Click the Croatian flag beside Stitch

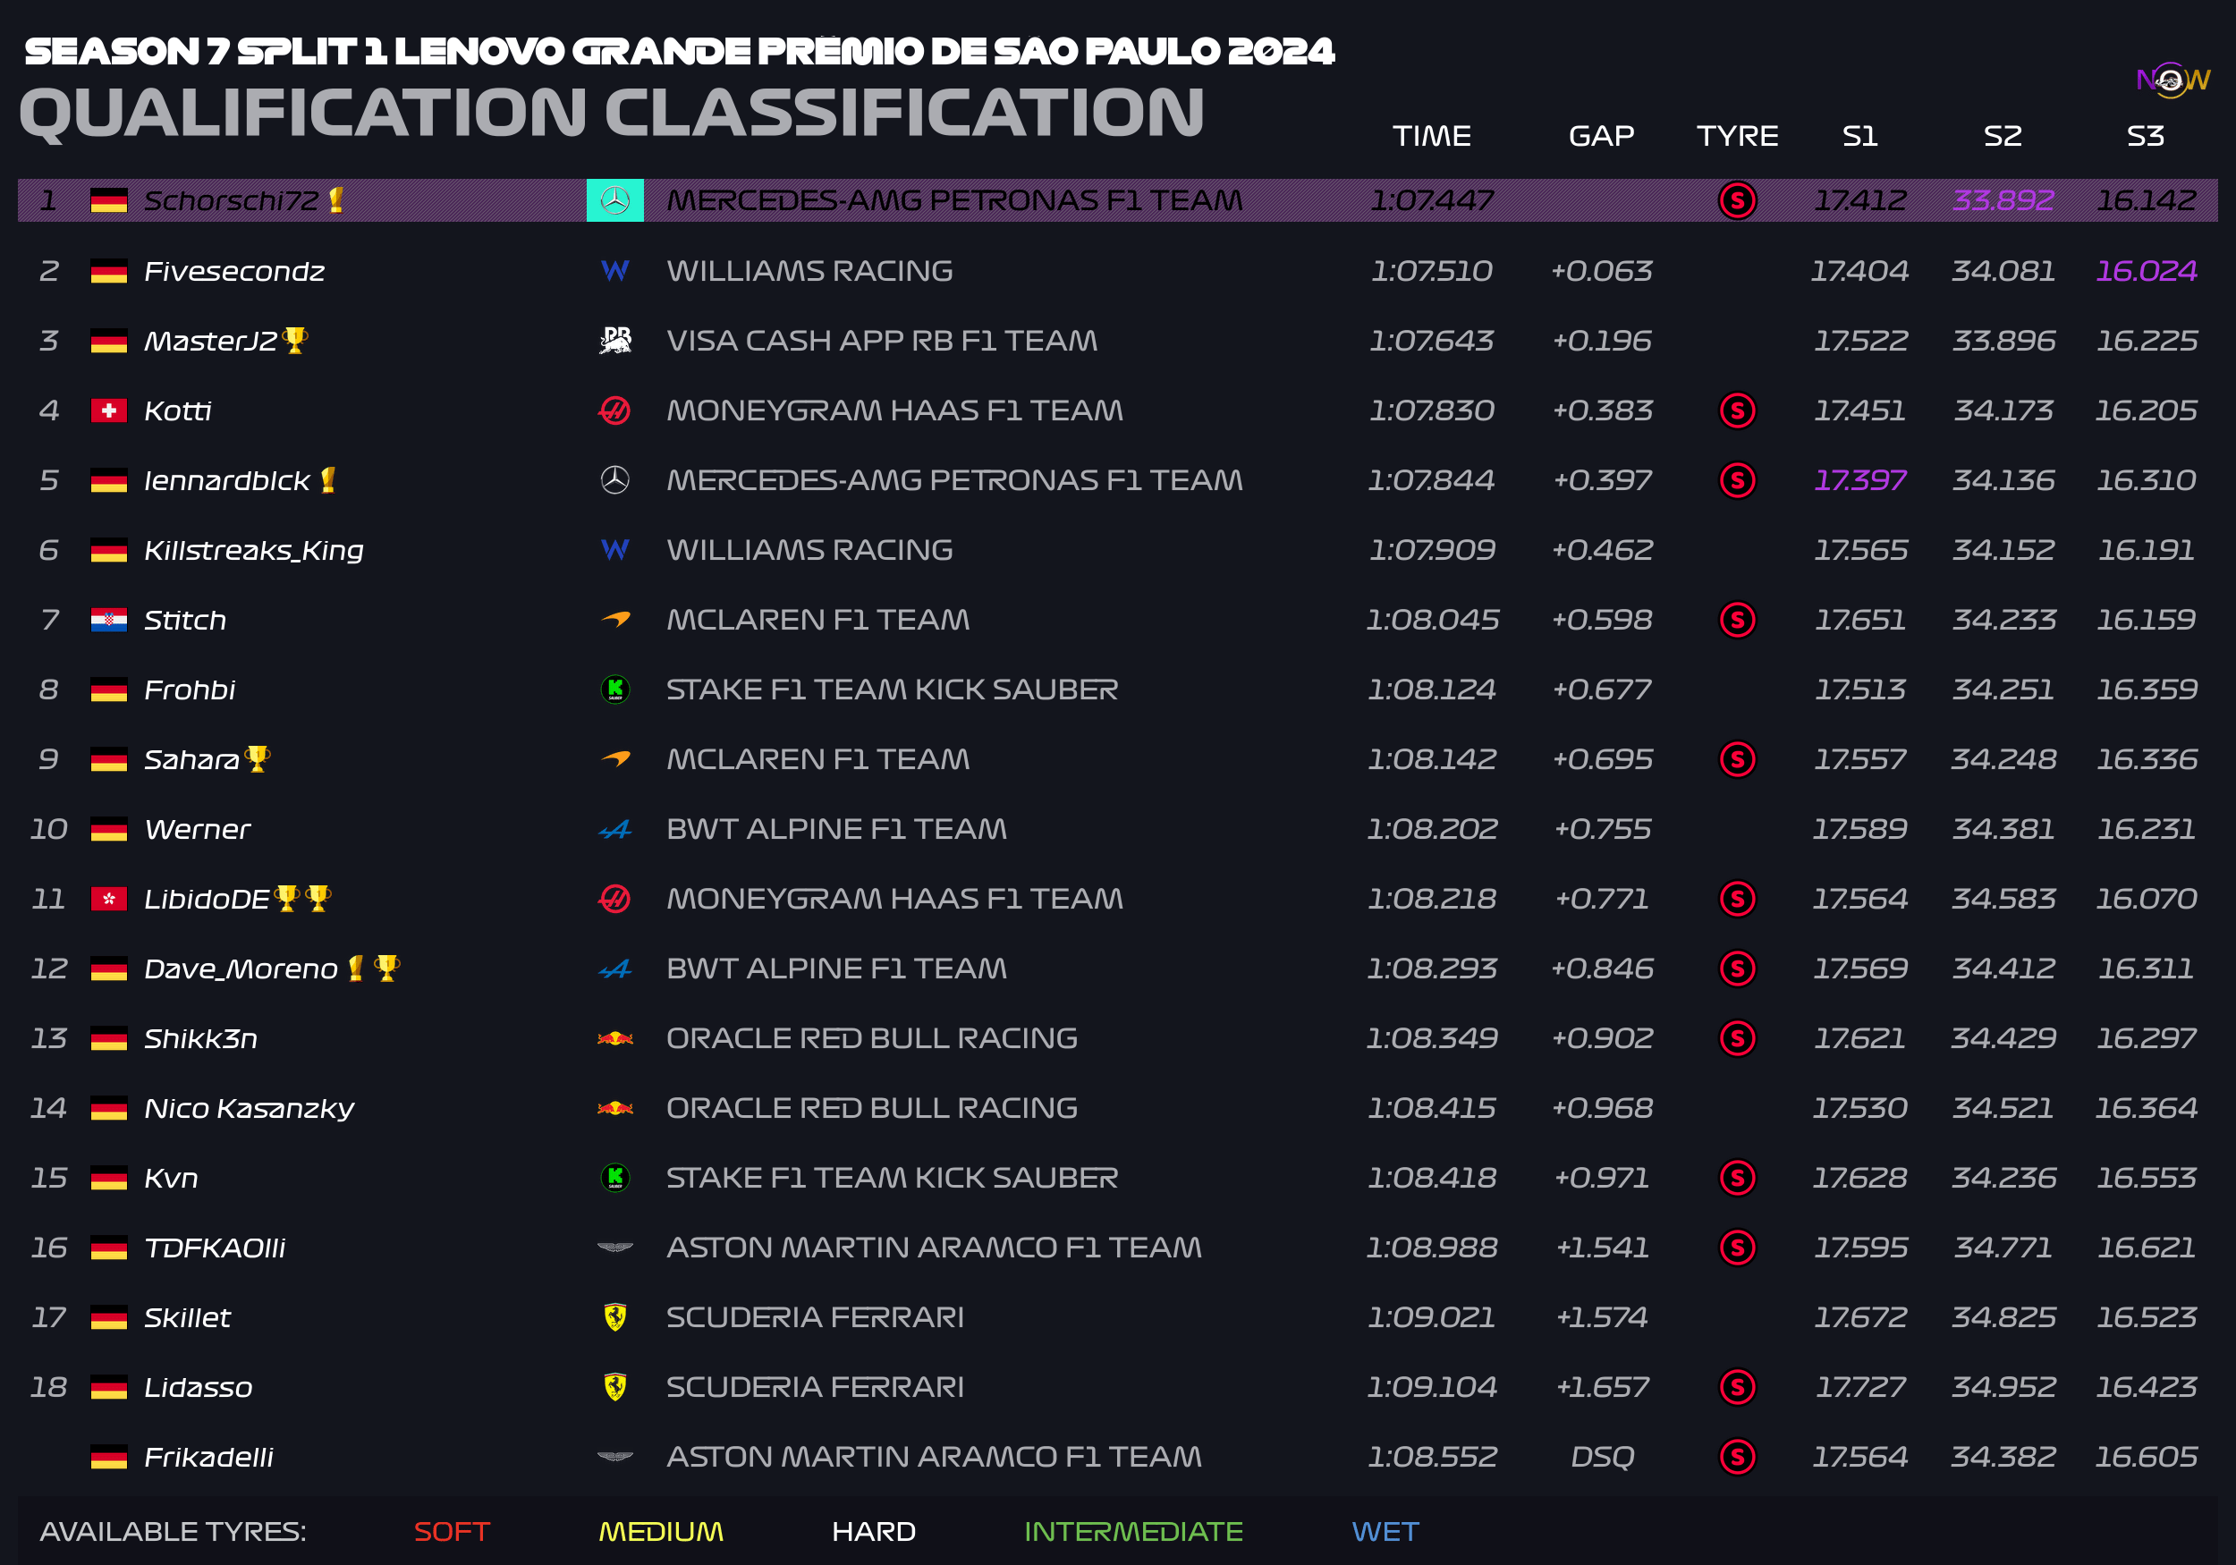tap(109, 620)
